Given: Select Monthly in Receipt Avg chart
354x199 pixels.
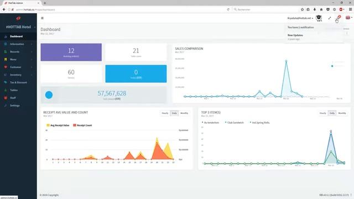Looking at the screenshot, I should tap(184, 113).
